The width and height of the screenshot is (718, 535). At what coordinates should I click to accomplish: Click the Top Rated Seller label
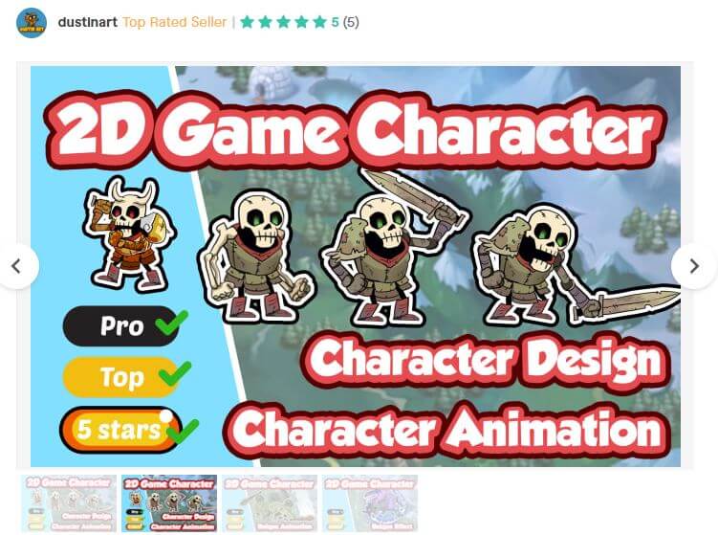click(174, 22)
